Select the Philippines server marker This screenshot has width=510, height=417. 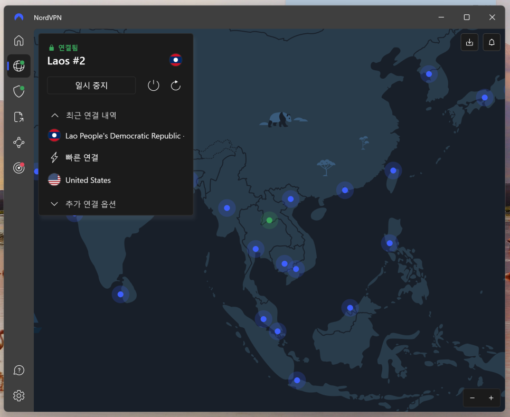[390, 243]
